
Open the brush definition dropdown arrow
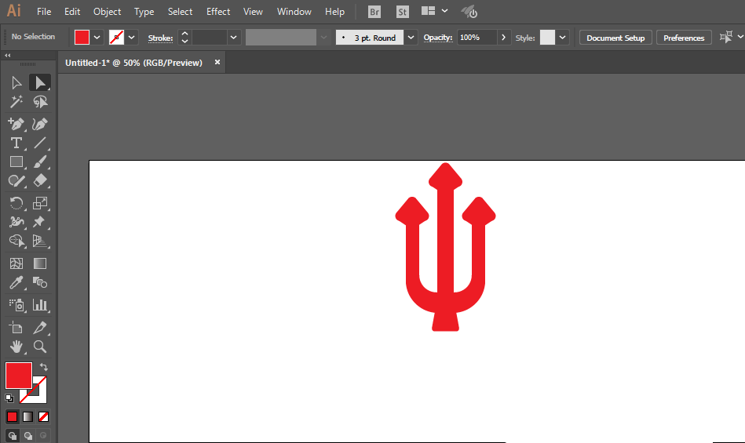[x=411, y=38]
